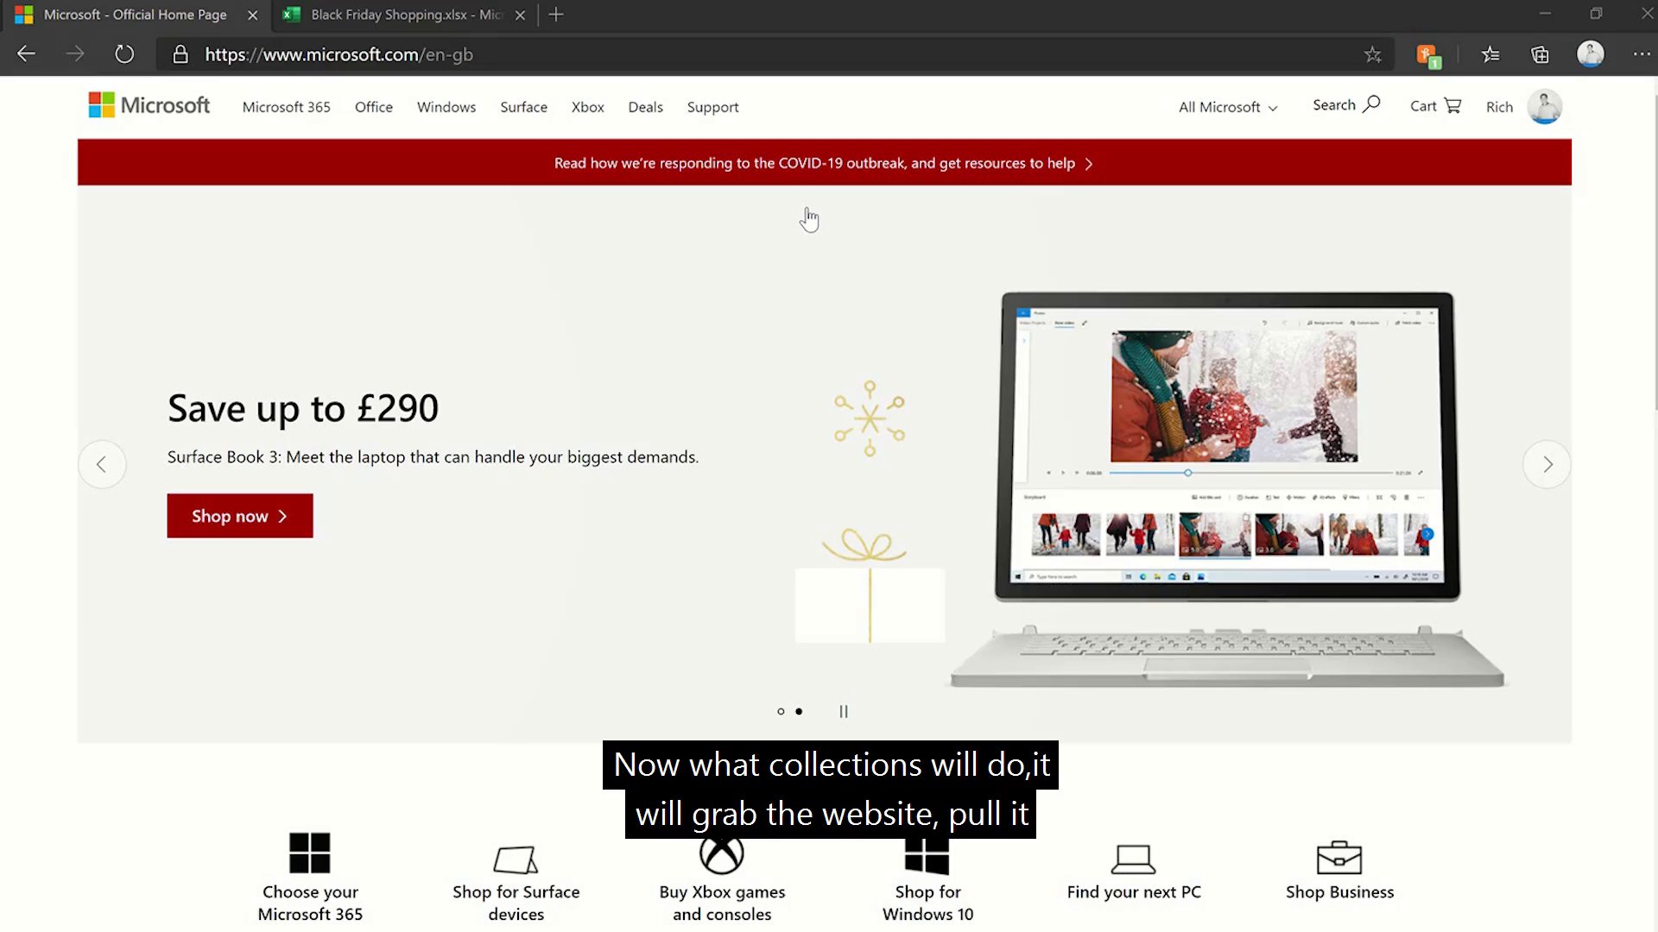The image size is (1658, 932).
Task: Click Shop Business briefcase icon
Action: (1339, 858)
